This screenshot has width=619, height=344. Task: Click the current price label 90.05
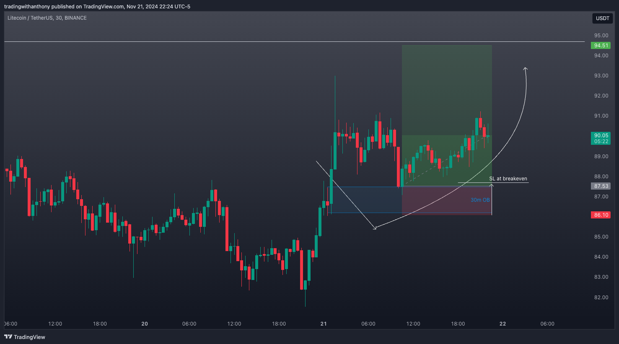(x=601, y=138)
